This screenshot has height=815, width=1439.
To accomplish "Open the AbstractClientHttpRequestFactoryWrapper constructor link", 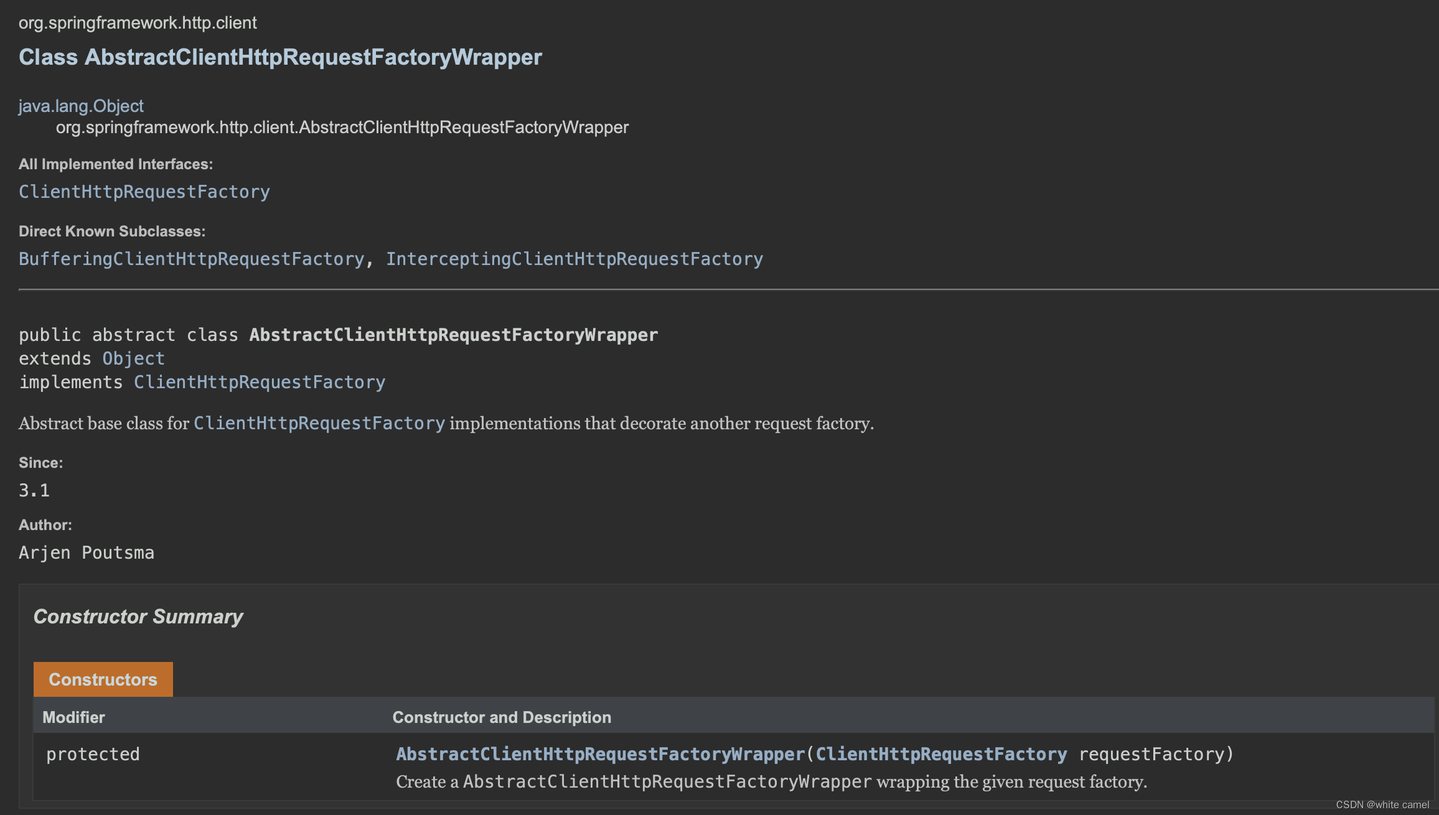I will (x=600, y=754).
